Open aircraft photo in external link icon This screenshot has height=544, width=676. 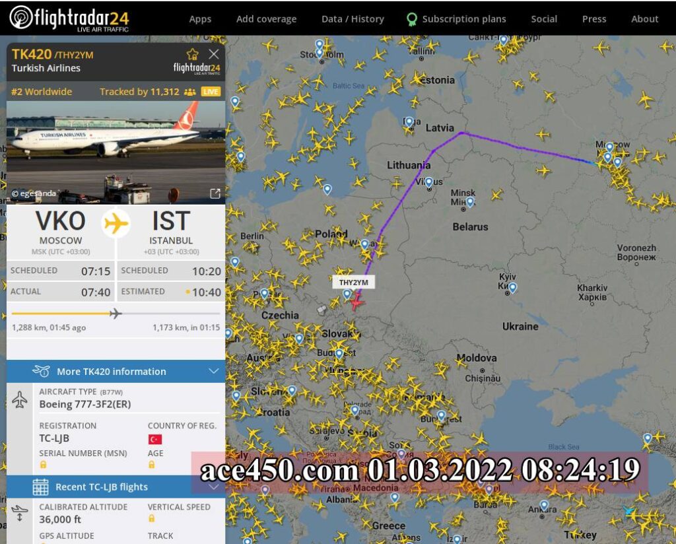215,193
